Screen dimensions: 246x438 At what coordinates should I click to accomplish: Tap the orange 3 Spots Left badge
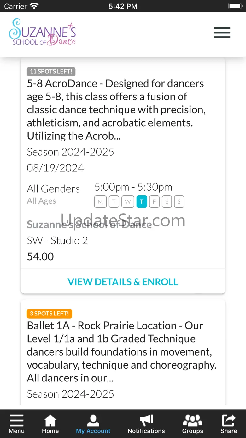pos(50,314)
